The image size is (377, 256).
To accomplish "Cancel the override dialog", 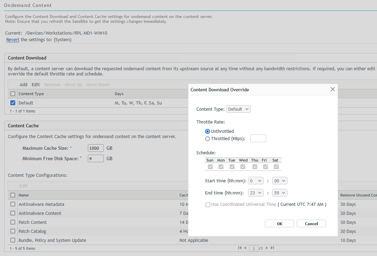I will 311,223.
